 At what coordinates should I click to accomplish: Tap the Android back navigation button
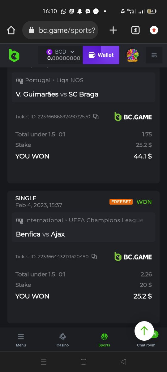coord(123,362)
